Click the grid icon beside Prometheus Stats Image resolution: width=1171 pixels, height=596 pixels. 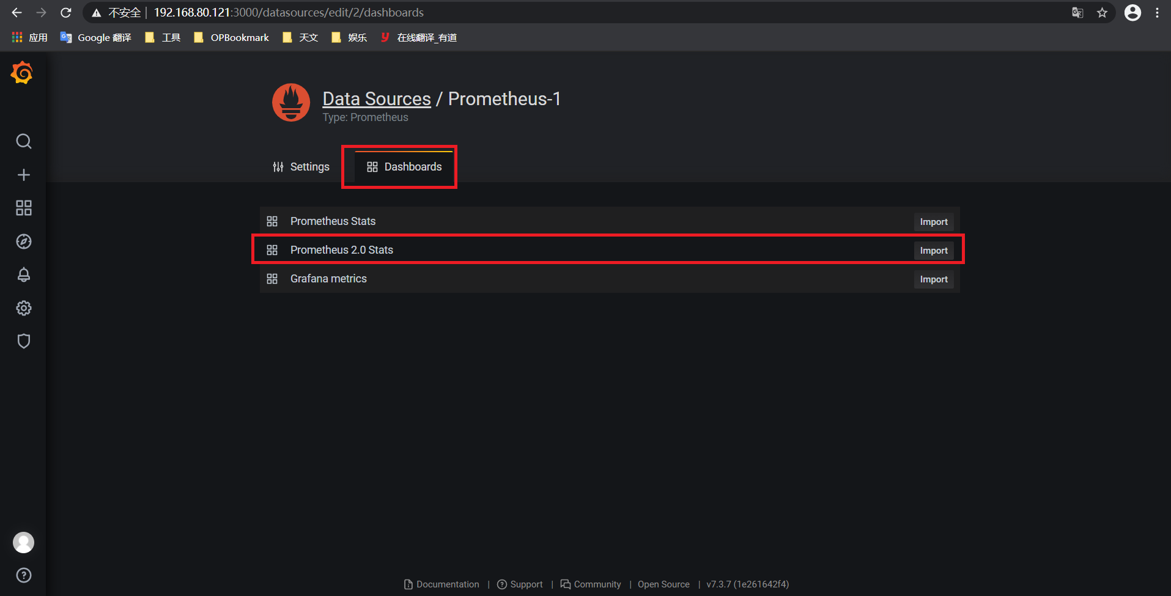(272, 221)
